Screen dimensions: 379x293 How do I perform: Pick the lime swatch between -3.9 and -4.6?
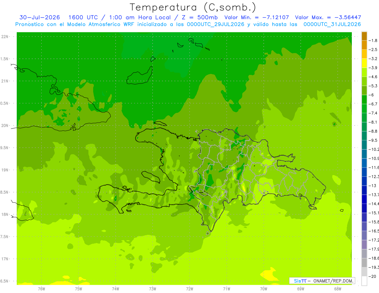click(364, 72)
